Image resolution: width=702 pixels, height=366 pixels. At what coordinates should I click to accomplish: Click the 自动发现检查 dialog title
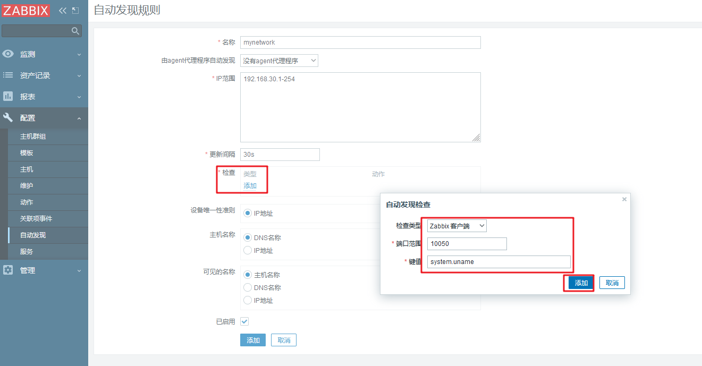point(408,205)
